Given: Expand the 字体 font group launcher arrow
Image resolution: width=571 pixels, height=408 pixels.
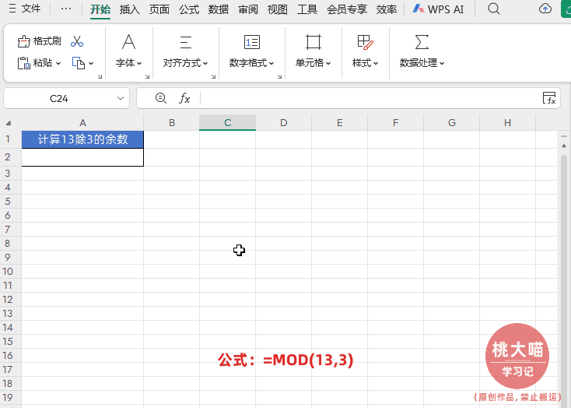Looking at the screenshot, I should (x=147, y=76).
